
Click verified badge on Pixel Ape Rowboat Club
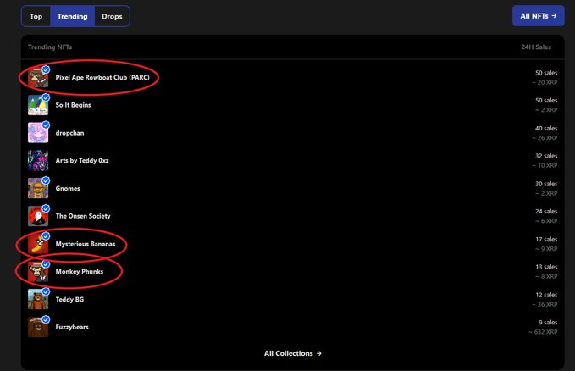(46, 69)
